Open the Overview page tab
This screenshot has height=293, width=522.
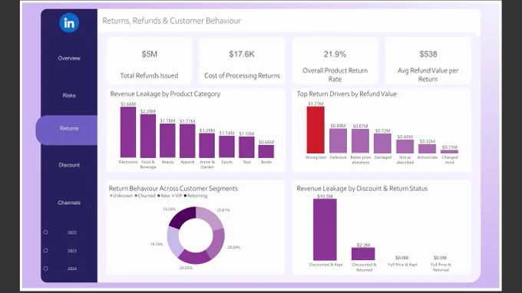pos(69,58)
